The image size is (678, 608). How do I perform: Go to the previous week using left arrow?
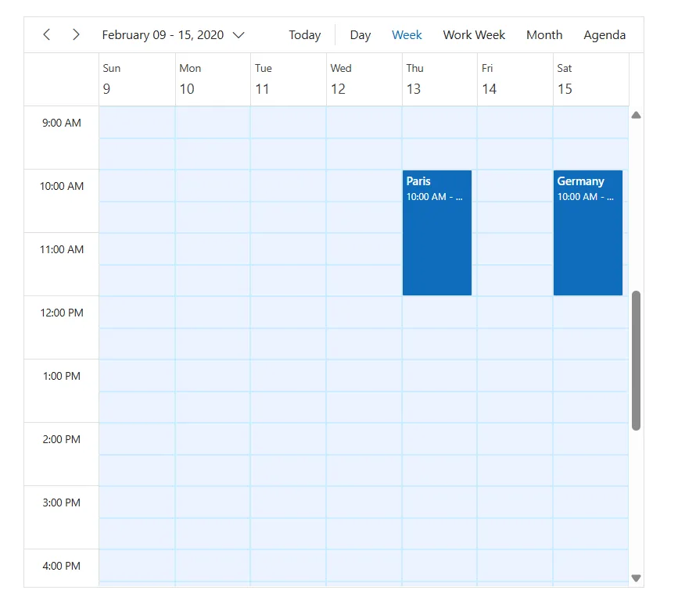click(47, 34)
